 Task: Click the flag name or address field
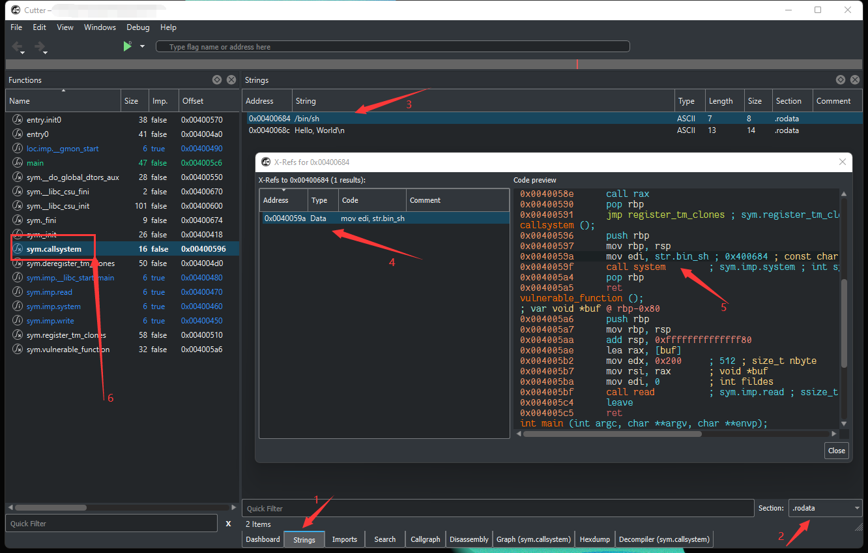click(x=393, y=47)
